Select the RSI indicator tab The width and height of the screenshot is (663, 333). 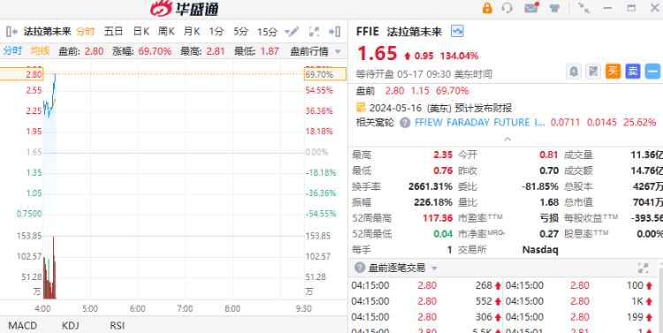pyautogui.click(x=117, y=326)
